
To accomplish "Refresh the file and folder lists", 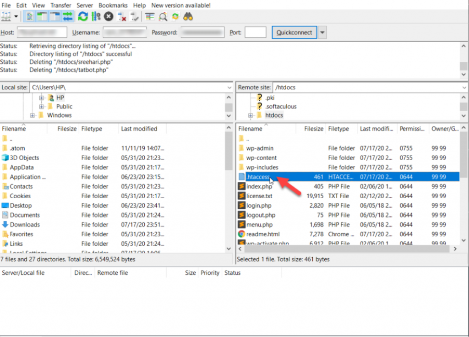I will [x=83, y=17].
